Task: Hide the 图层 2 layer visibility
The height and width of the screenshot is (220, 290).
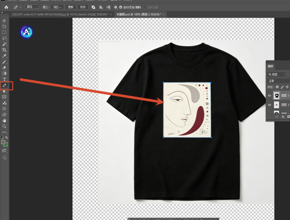Action: (x=270, y=105)
